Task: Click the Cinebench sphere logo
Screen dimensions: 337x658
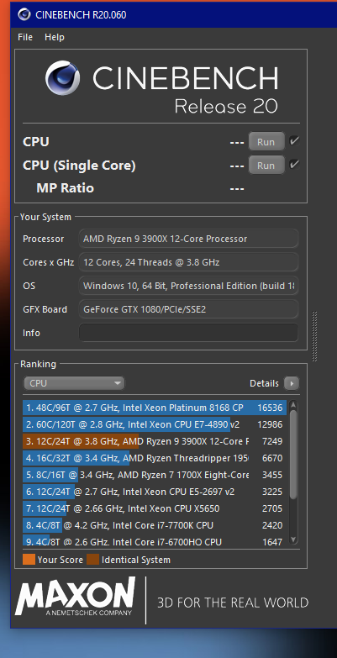Action: [62, 78]
